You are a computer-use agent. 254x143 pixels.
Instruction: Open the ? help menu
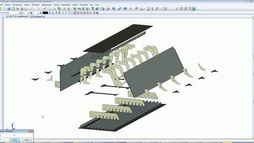tap(102, 5)
